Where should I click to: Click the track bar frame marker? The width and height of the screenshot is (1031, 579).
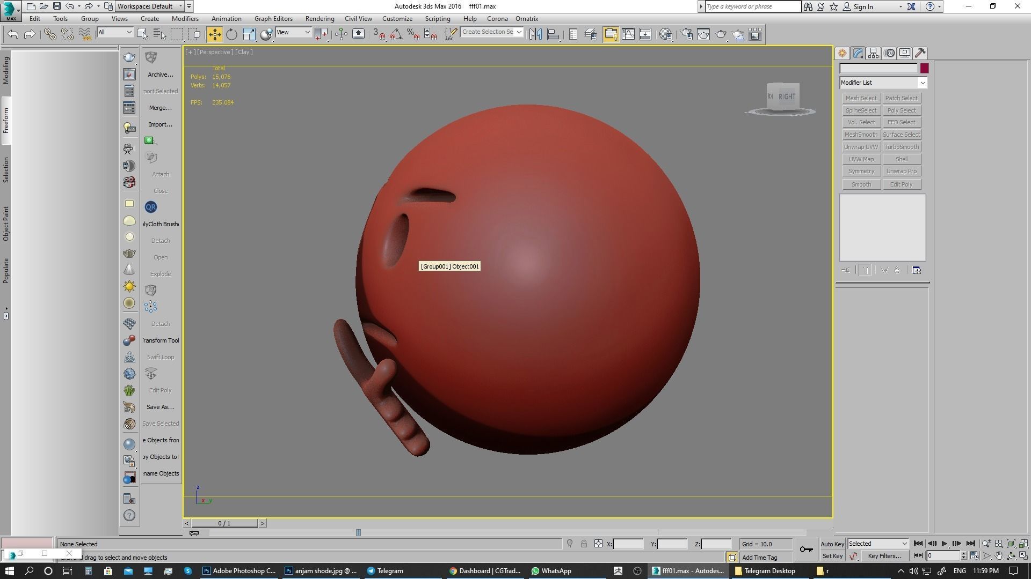[x=358, y=532]
